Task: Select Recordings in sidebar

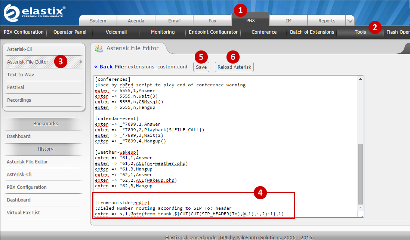Action: pyautogui.click(x=44, y=100)
